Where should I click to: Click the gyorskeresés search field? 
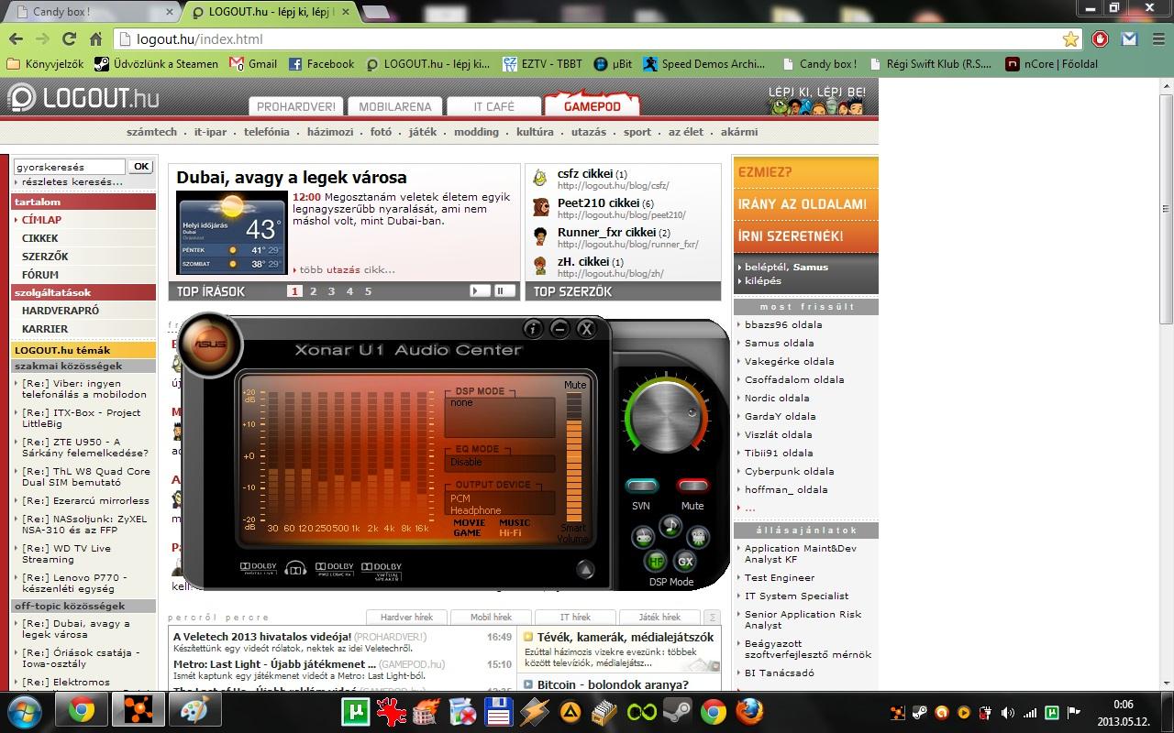69,167
